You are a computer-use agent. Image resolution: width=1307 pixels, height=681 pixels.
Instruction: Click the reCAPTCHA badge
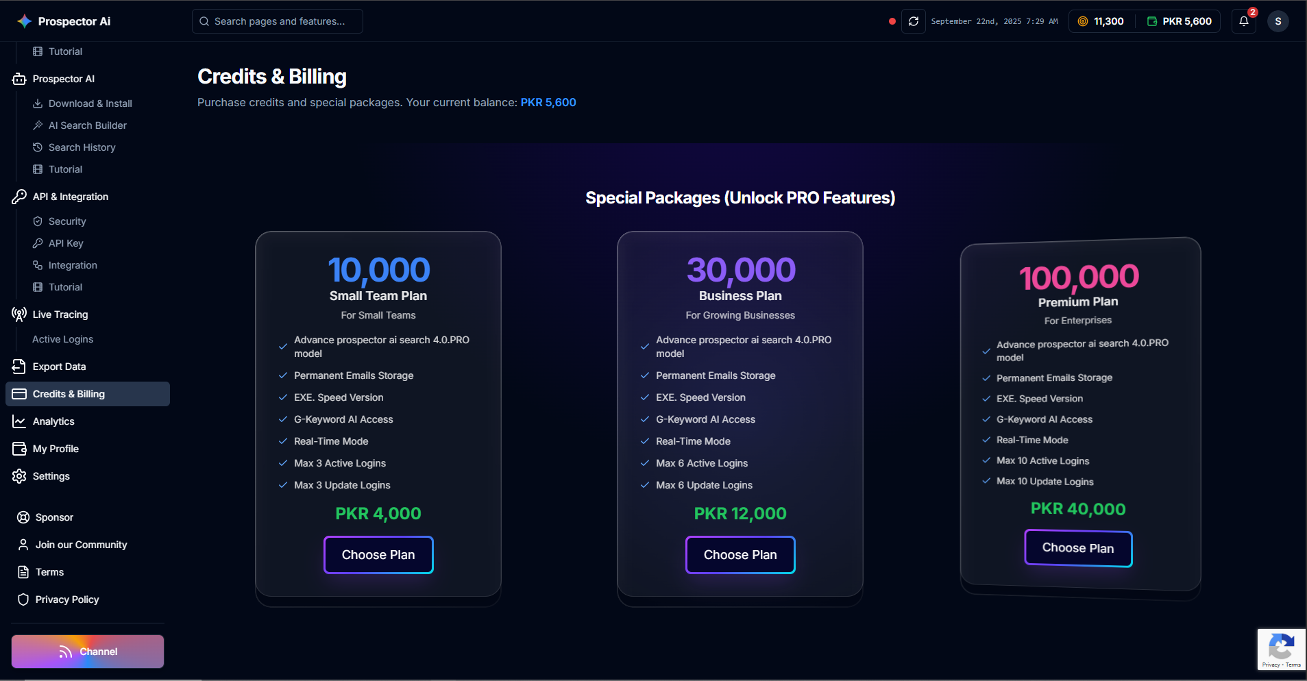pos(1281,648)
